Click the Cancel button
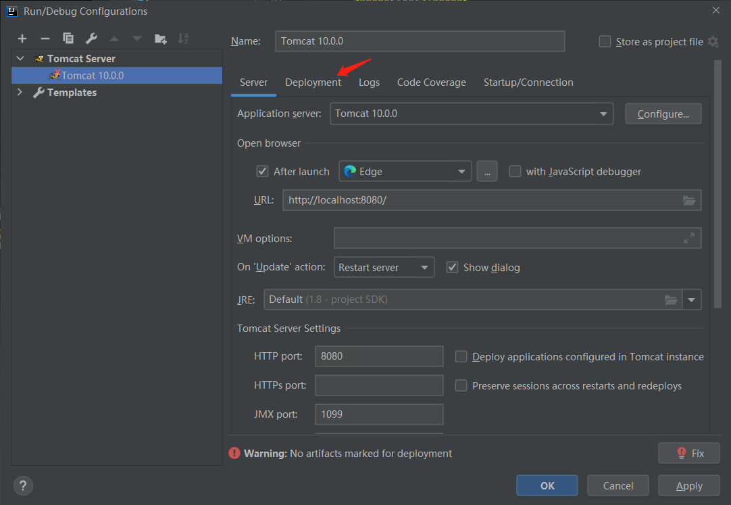 click(x=618, y=485)
